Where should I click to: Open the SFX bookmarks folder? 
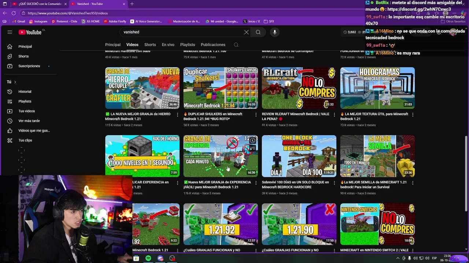[x=269, y=22]
